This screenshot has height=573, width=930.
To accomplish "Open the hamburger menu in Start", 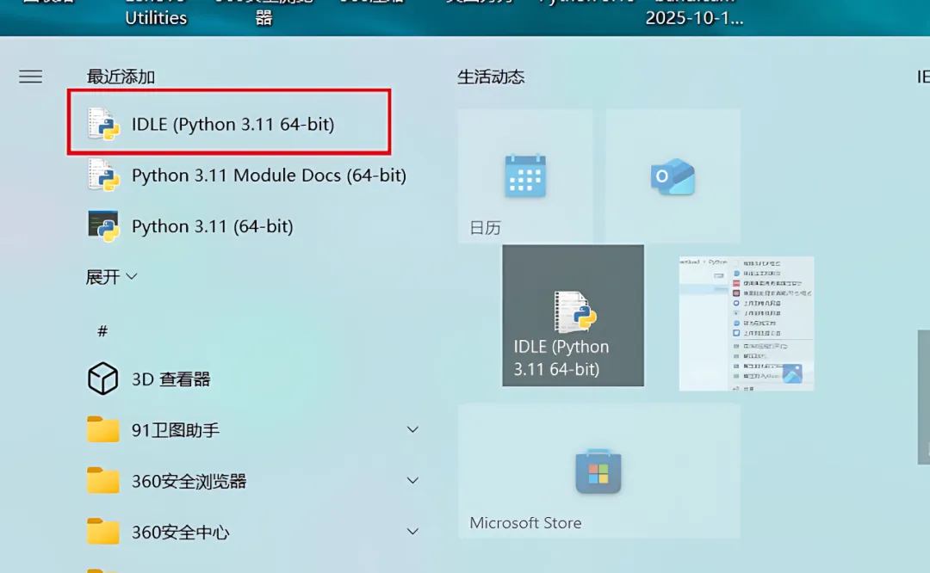I will [30, 77].
